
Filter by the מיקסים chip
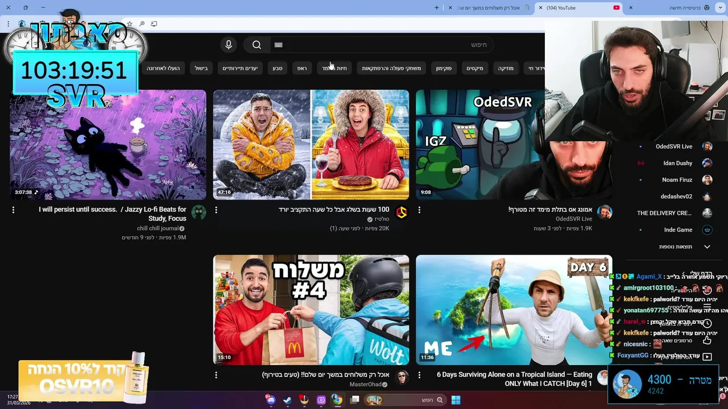475,68
